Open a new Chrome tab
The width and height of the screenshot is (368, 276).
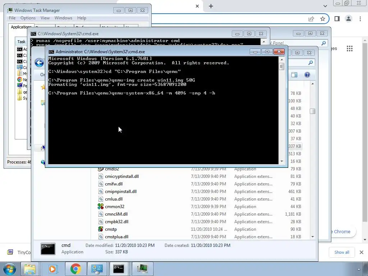point(211,6)
